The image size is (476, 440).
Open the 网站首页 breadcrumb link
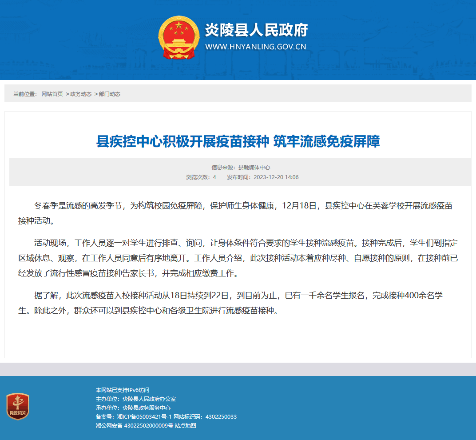tap(52, 94)
